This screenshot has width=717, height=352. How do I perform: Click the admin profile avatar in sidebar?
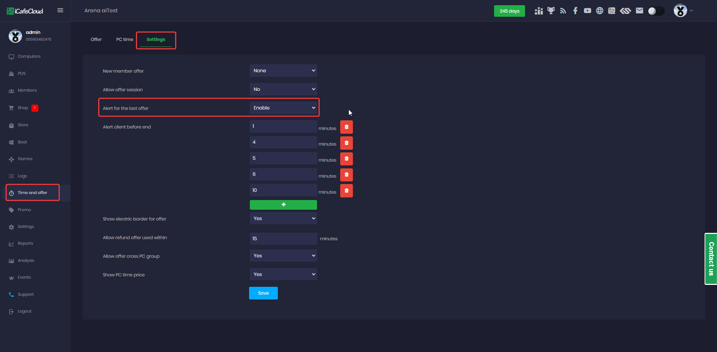coord(15,36)
